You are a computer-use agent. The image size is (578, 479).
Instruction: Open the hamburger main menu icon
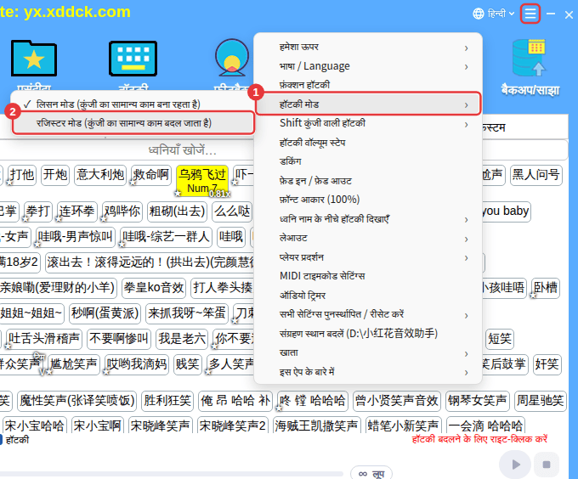point(530,14)
